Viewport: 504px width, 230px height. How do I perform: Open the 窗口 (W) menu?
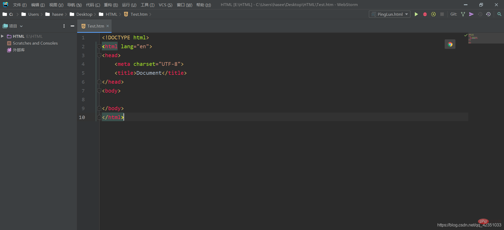pos(185,5)
